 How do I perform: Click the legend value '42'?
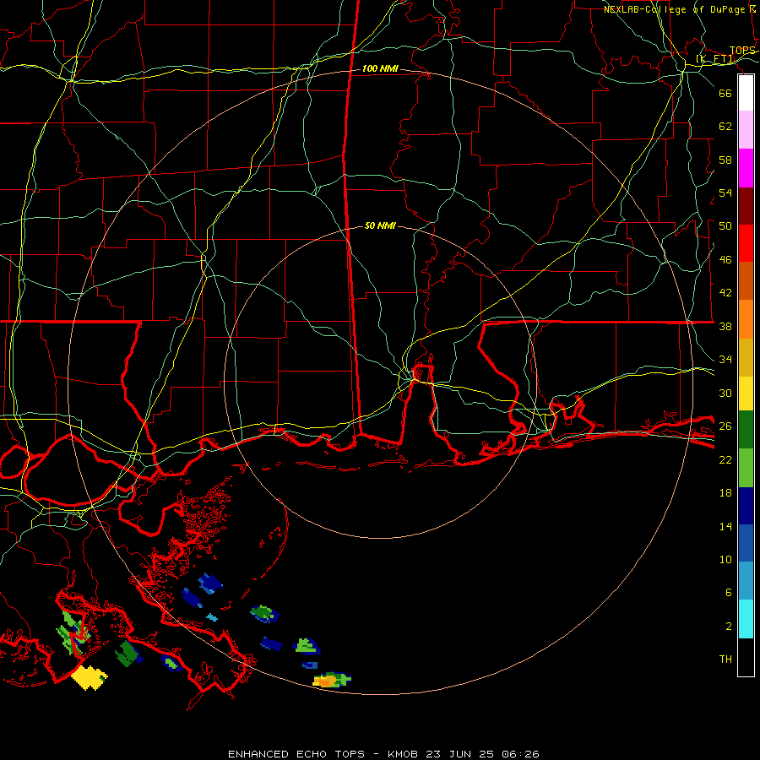click(725, 293)
